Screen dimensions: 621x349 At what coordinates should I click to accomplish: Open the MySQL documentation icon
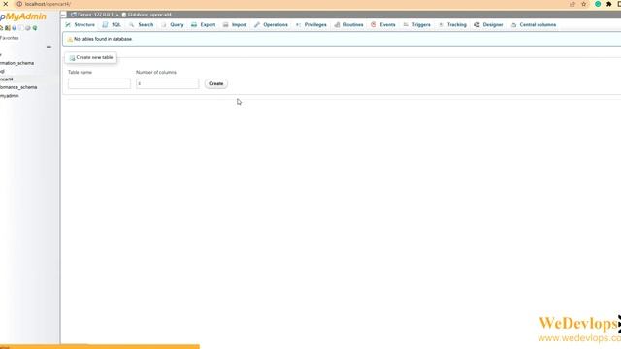[21, 28]
